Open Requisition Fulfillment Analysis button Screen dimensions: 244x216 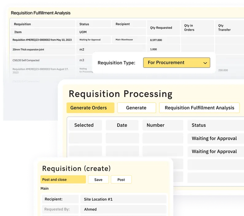point(199,108)
